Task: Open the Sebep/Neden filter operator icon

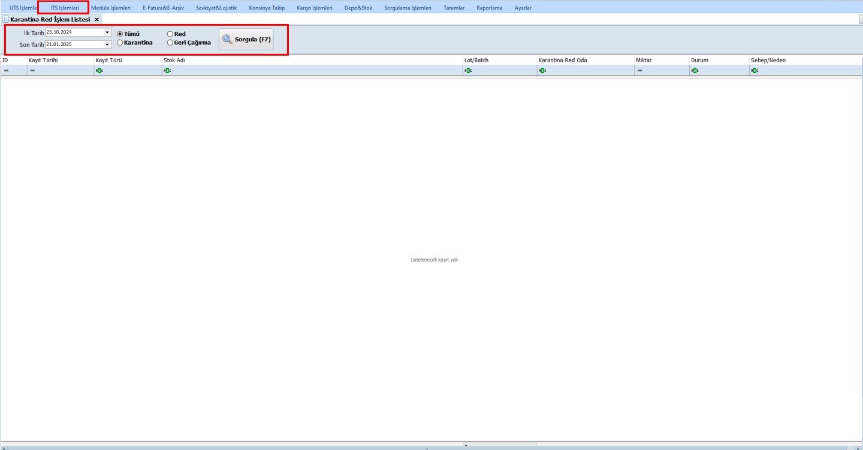Action: pyautogui.click(x=755, y=71)
